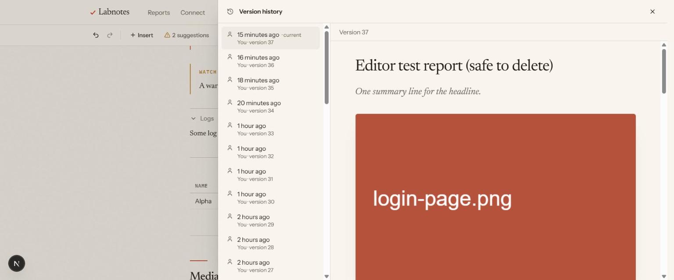Open the Reports menu item
Viewport: 674px width, 280px height.
[159, 12]
